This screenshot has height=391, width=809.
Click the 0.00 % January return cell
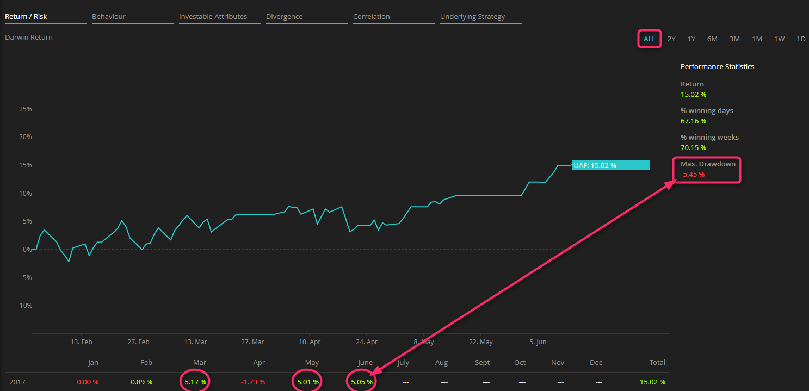[88, 382]
